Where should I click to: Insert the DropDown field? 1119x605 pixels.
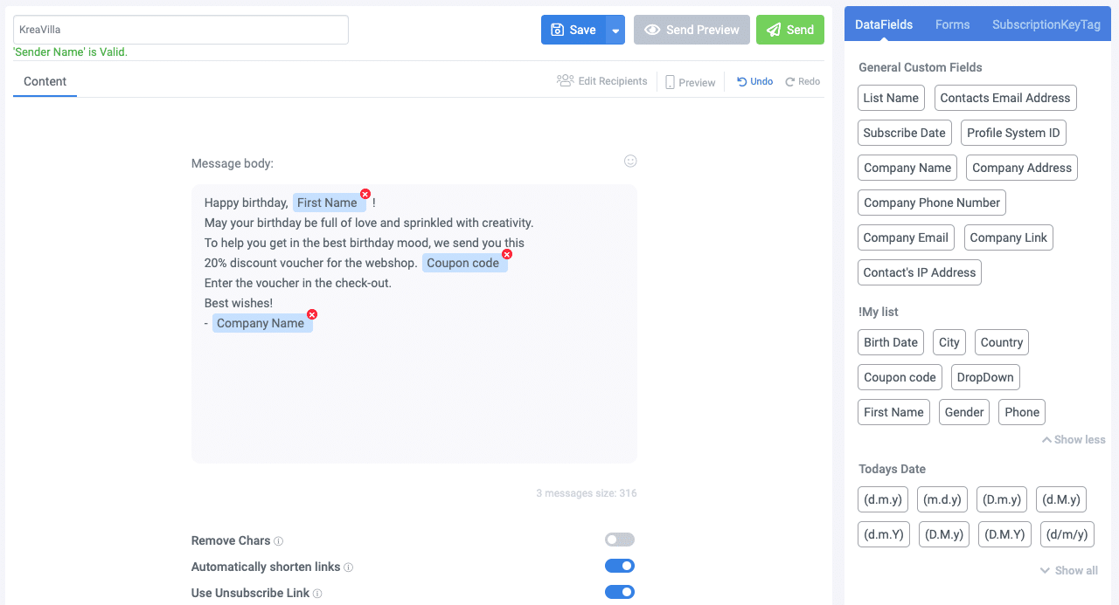[985, 377]
